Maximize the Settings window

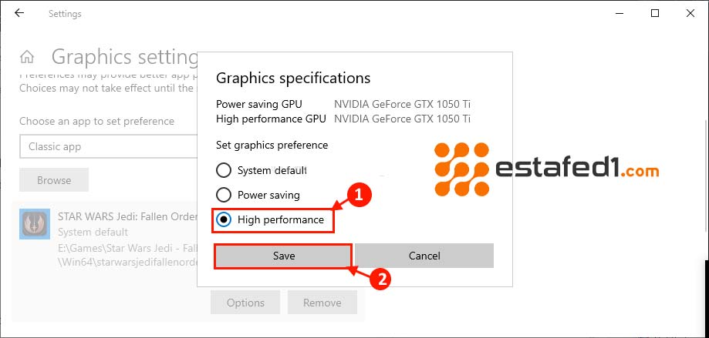click(655, 13)
